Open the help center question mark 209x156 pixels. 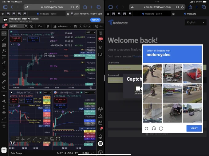(101, 152)
